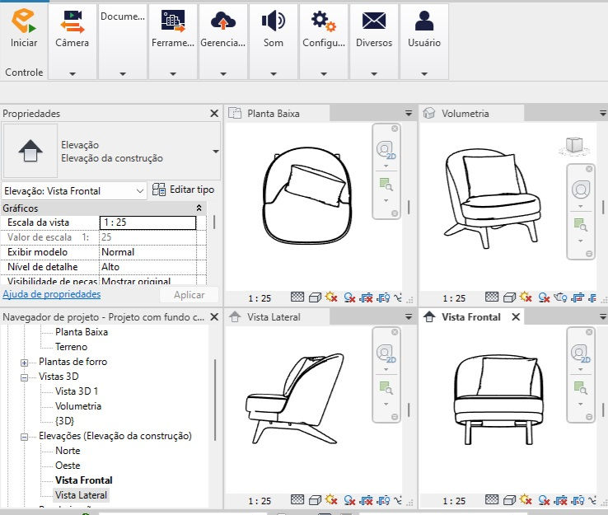
Task: Open visual style menu in Planta Baixa view
Action: [x=315, y=297]
